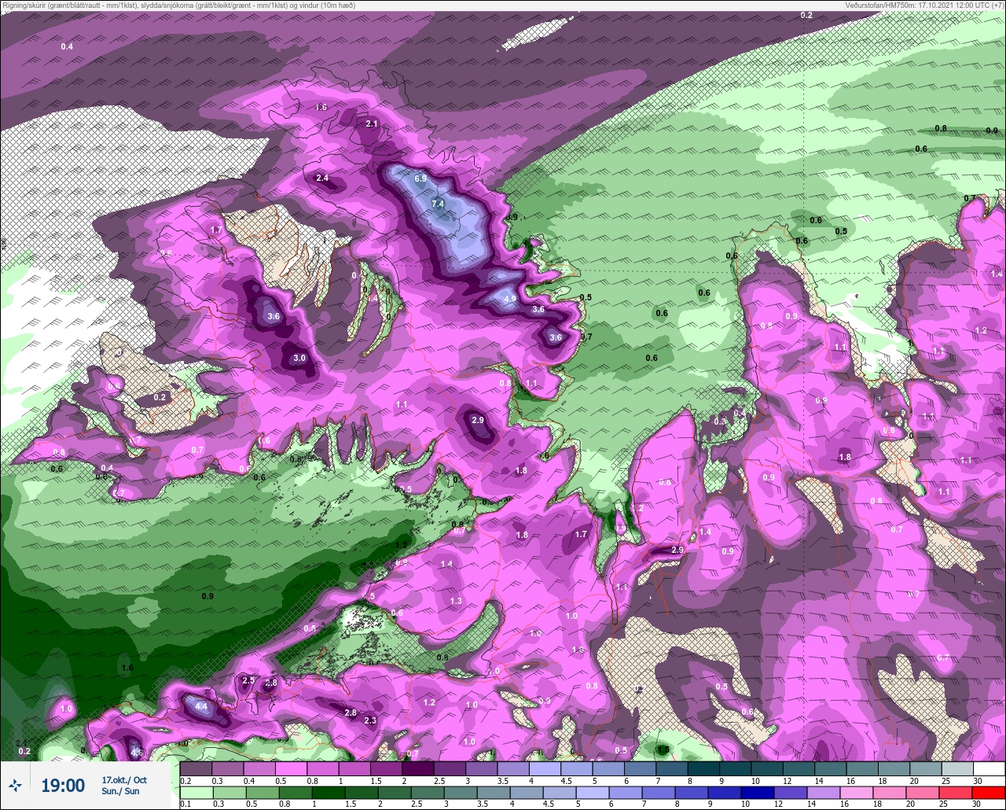Click the '0.1' label under the lower legend
The image size is (1006, 810).
[x=185, y=804]
